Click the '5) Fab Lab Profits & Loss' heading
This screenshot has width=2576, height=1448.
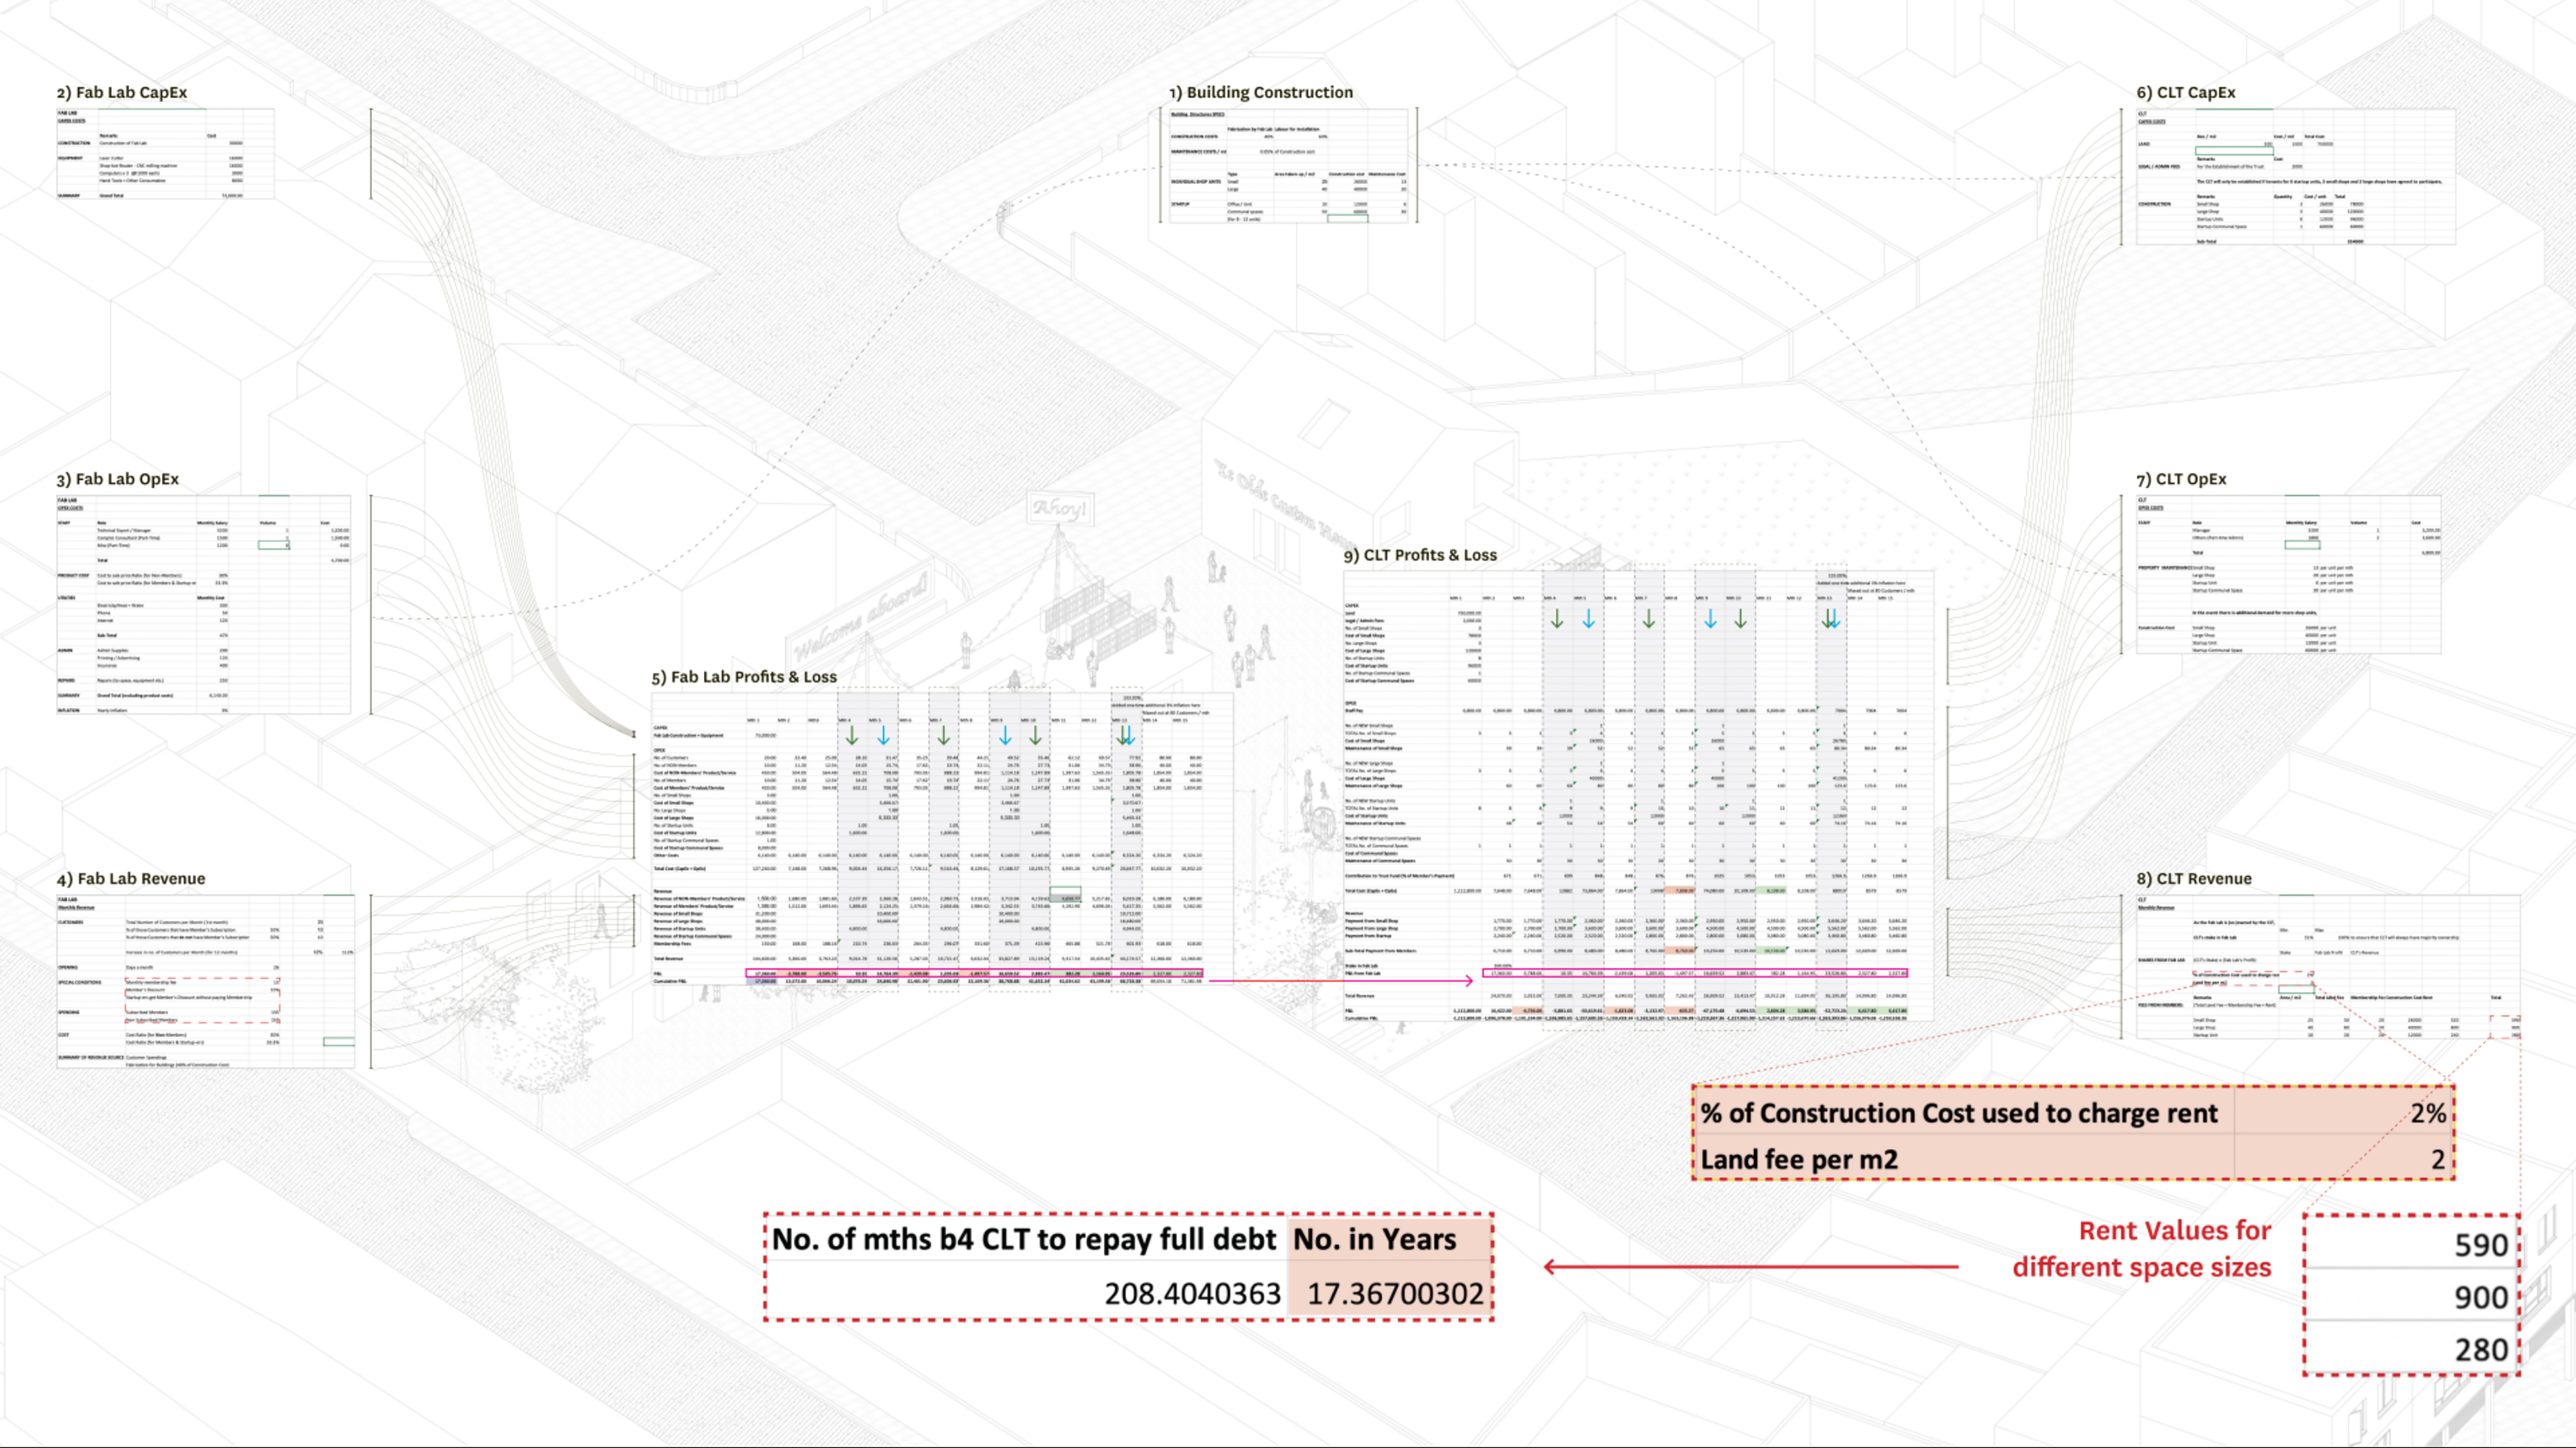(744, 677)
